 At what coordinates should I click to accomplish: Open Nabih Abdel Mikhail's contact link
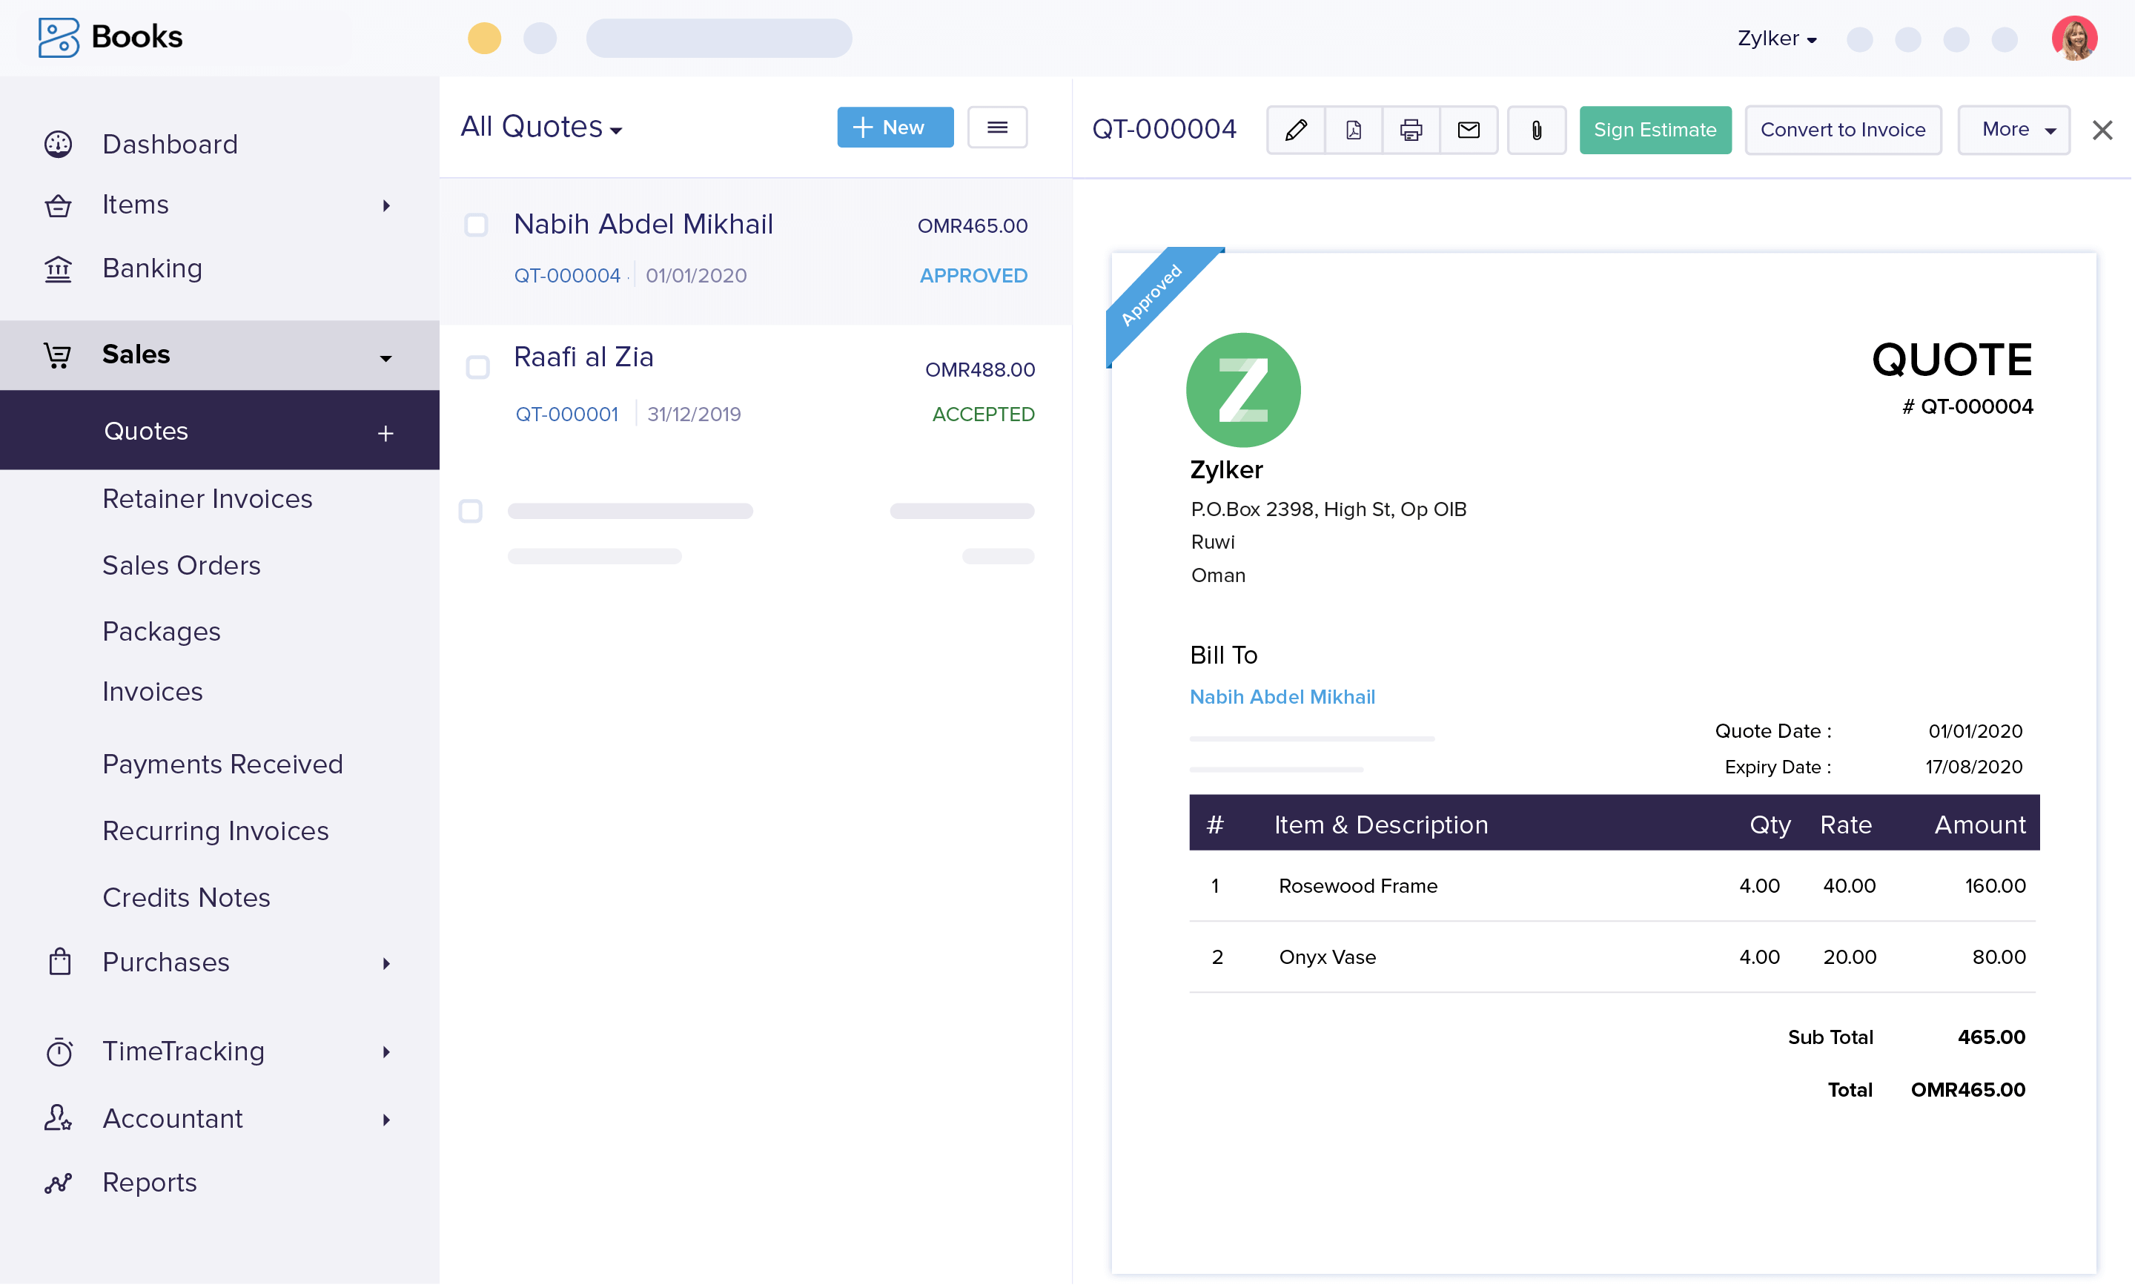pos(1282,697)
